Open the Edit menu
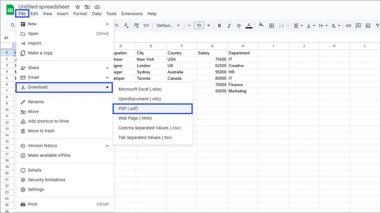The width and height of the screenshot is (381, 213). click(x=34, y=14)
